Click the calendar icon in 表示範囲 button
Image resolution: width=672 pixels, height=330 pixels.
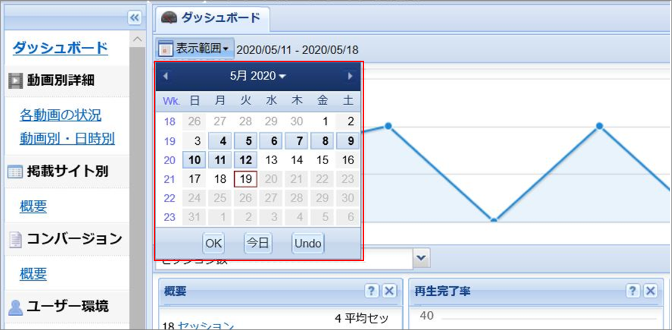point(165,49)
